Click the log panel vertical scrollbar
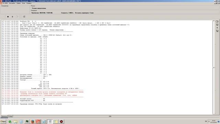The image size is (220, 124). point(214,67)
